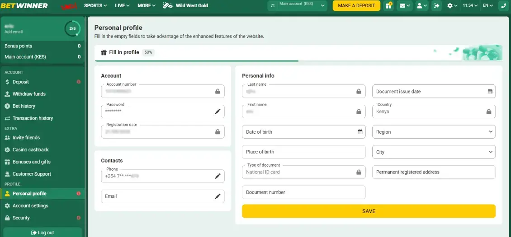The width and height of the screenshot is (511, 237).
Task: Edit password with the pencil icon
Action: 218,112
